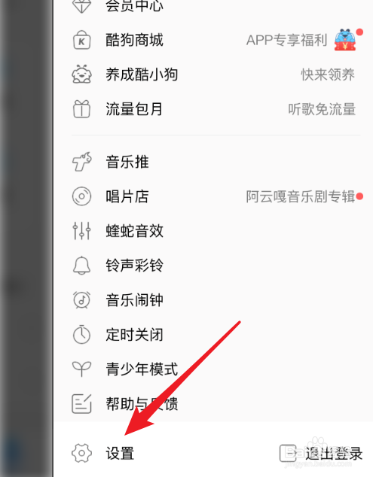
Task: Tap the 青少年模式 sprout icon
Action: (x=81, y=369)
